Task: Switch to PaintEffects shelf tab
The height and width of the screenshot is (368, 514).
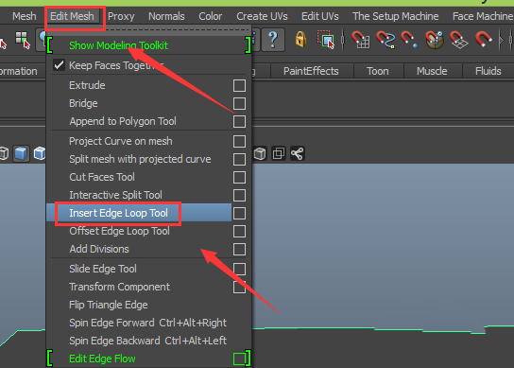Action: pyautogui.click(x=311, y=71)
